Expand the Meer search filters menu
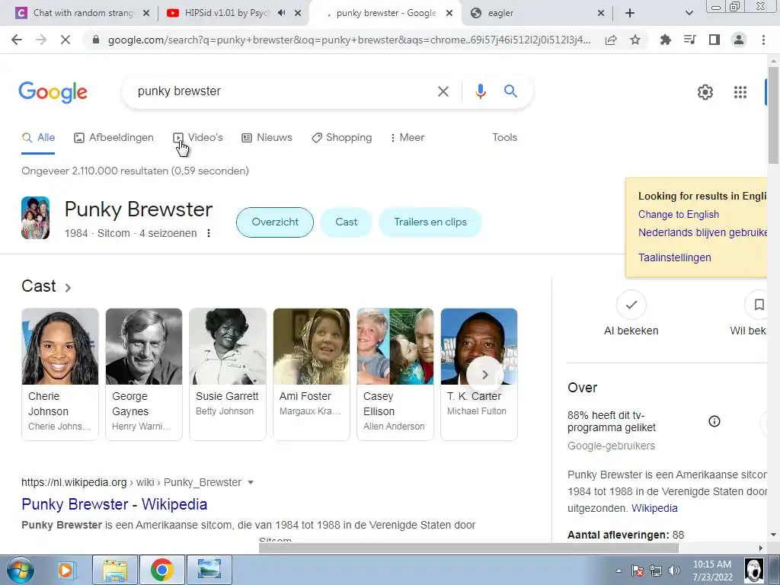Image resolution: width=780 pixels, height=585 pixels. 408,138
